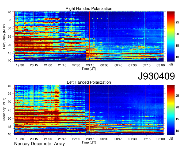Click the red vertical marker near 02:15 in Right Handed plot
This screenshot has height=147, width=182.
point(146,36)
